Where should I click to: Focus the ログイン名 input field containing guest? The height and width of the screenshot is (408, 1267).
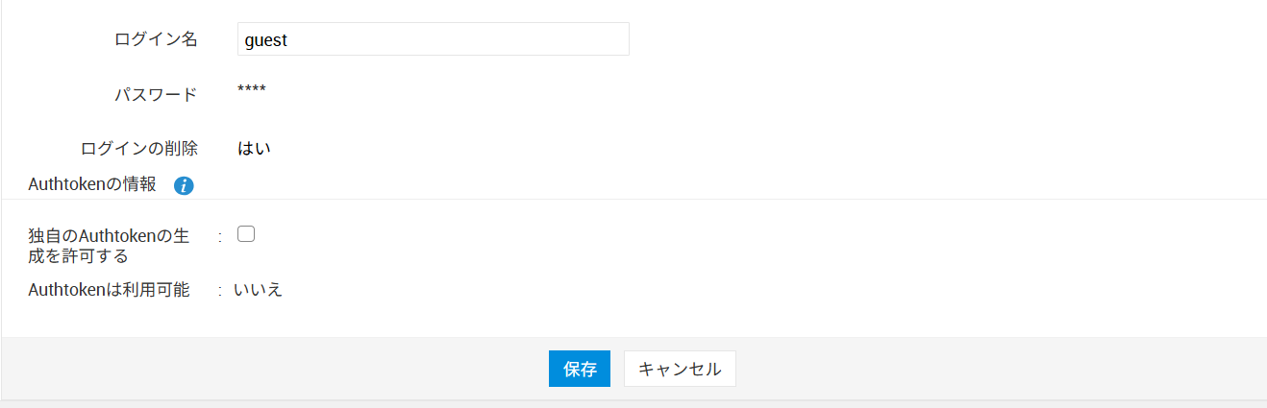click(433, 39)
